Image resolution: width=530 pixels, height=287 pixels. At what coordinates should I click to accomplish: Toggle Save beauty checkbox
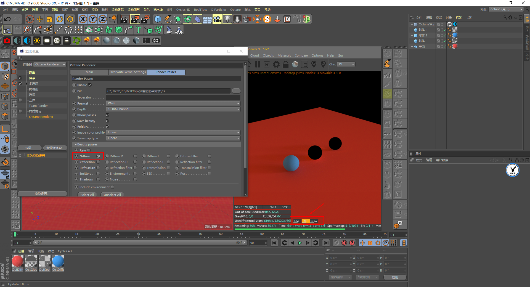pos(108,121)
